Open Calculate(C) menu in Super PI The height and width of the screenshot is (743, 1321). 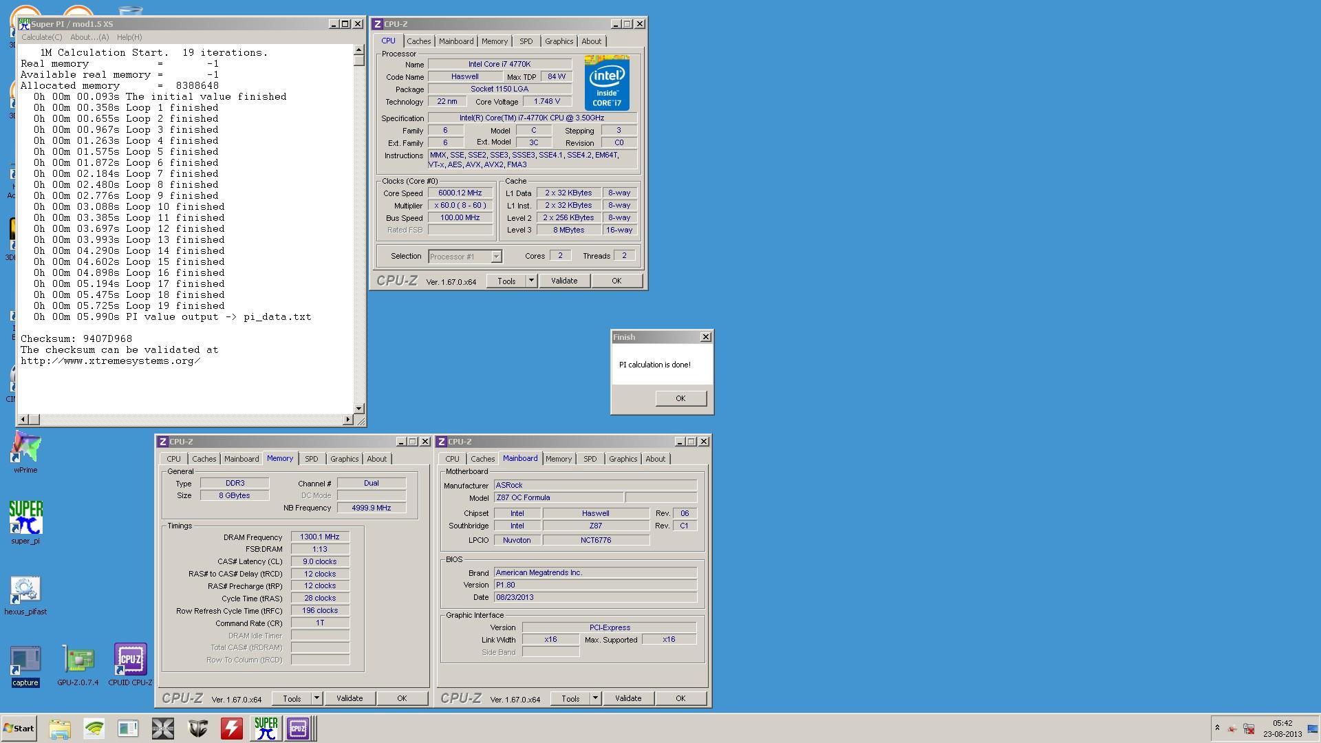(41, 37)
